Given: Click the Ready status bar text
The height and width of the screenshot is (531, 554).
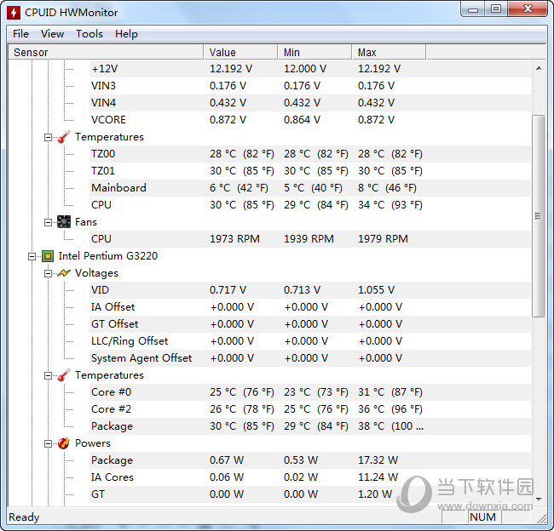Looking at the screenshot, I should click(24, 517).
